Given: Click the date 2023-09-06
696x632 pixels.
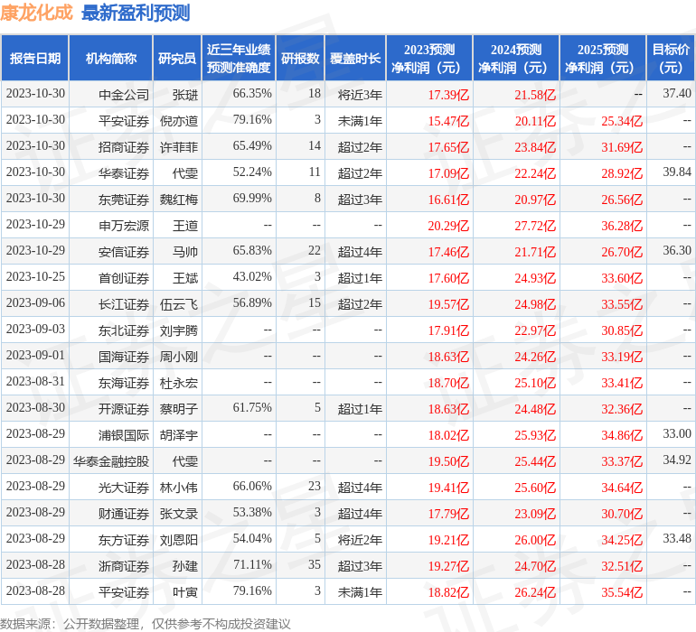Looking at the screenshot, I should click(x=35, y=302).
